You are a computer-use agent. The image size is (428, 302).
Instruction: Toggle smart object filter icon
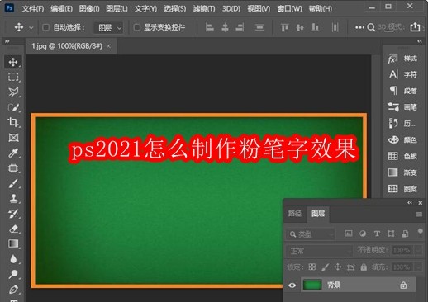tap(405, 234)
